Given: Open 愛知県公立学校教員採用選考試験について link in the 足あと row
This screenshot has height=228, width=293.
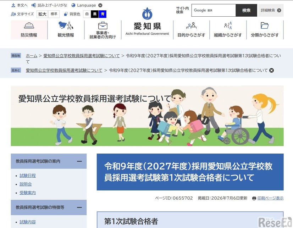Looking at the screenshot, I should pyautogui.click(x=64, y=71).
